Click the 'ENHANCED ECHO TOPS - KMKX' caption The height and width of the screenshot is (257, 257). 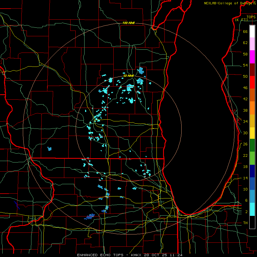pyautogui.click(x=110, y=255)
